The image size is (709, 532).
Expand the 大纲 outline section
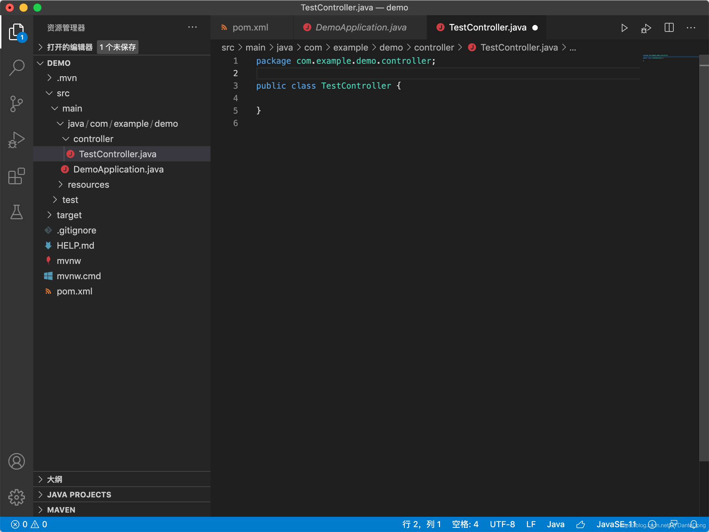click(122, 479)
